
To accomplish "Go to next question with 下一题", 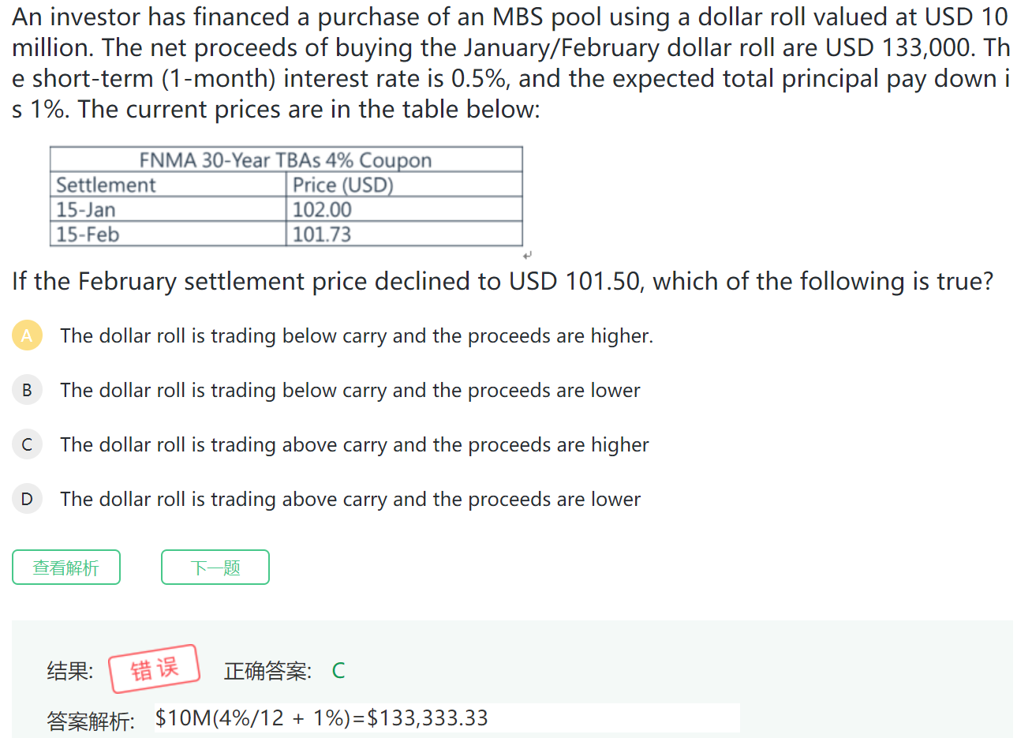I will [x=215, y=568].
